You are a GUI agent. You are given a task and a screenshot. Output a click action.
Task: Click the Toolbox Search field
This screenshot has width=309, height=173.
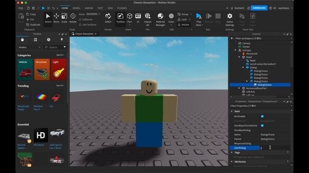coord(53,47)
